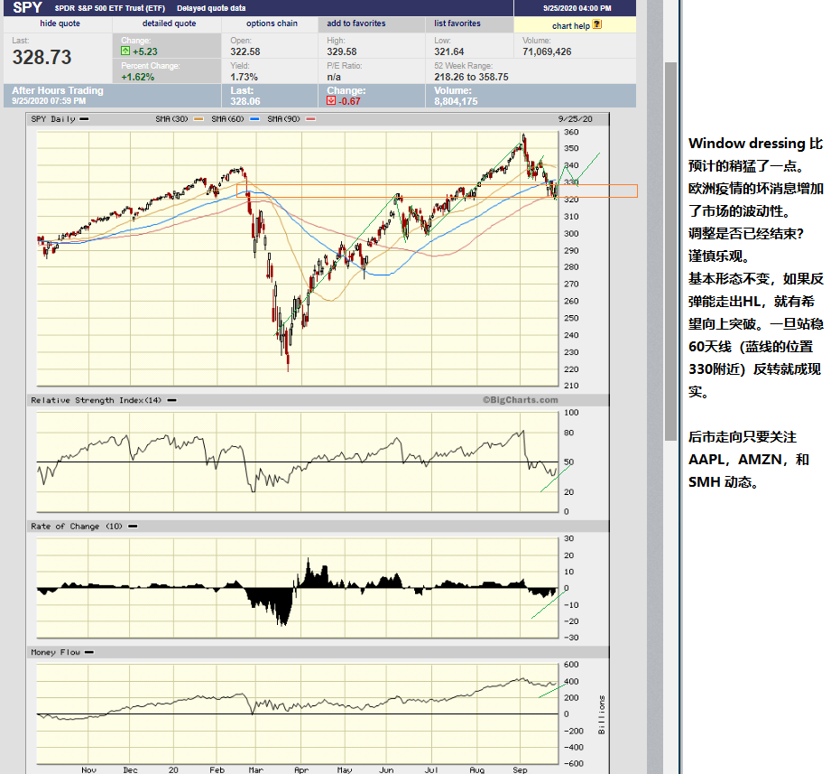Click the 52 week range '218.26 to 358.75'

[x=471, y=77]
